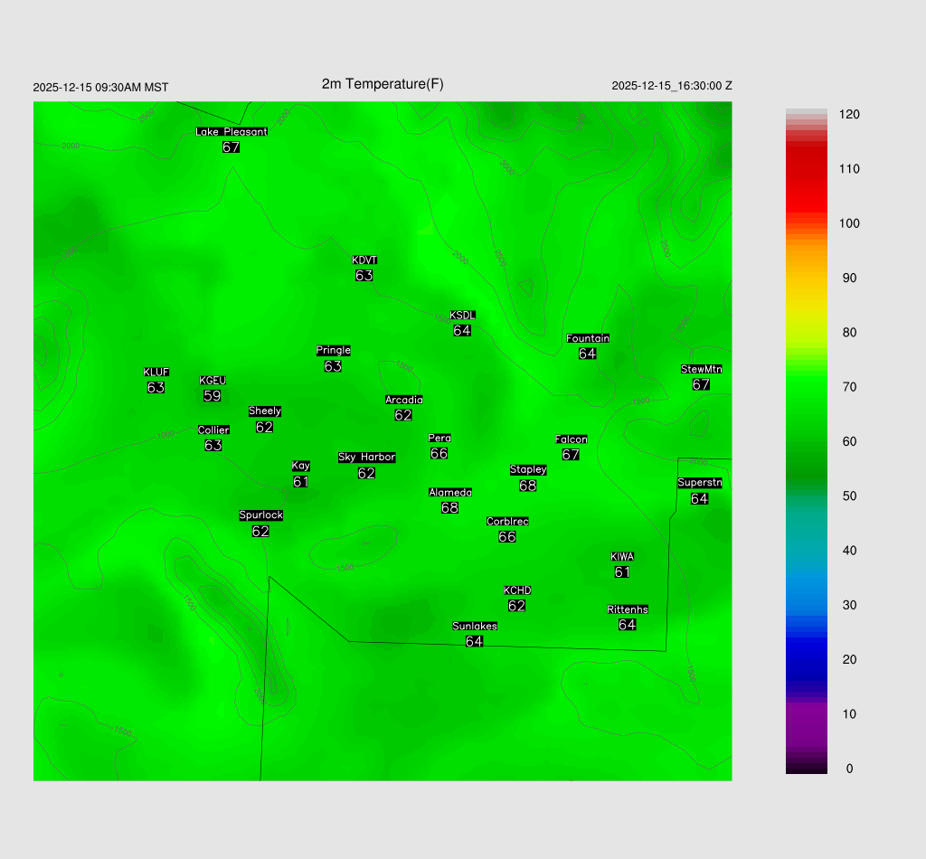Click the Spurlock station label
The height and width of the screenshot is (859, 926).
pyautogui.click(x=260, y=515)
